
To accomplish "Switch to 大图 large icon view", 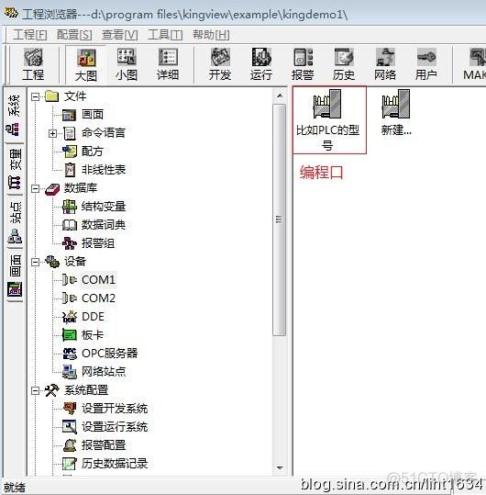I will (x=86, y=64).
